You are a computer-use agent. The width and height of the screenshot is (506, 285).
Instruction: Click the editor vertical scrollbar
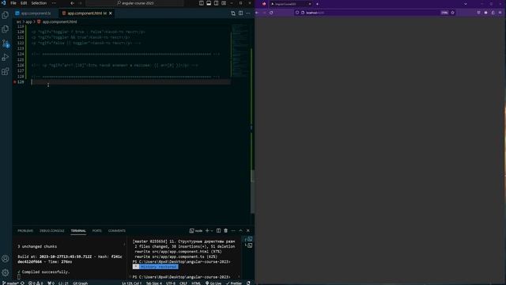pos(252,192)
